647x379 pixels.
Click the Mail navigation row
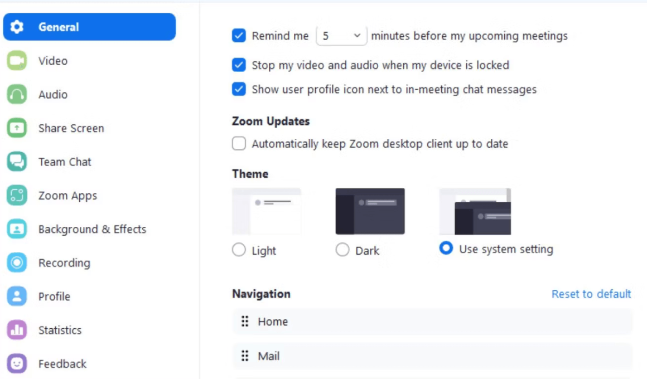[432, 356]
